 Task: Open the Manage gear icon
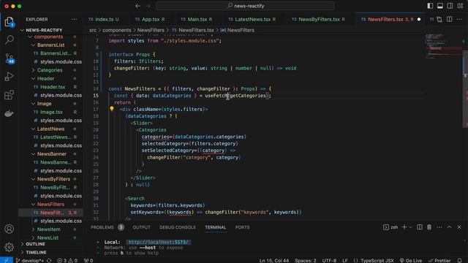pyautogui.click(x=10, y=247)
